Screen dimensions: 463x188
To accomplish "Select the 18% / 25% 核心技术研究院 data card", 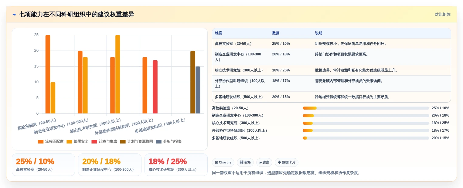I will click(x=176, y=165).
